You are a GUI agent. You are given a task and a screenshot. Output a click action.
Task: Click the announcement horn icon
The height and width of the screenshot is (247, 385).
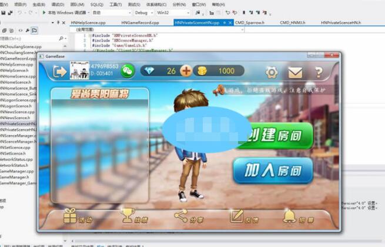(219, 90)
